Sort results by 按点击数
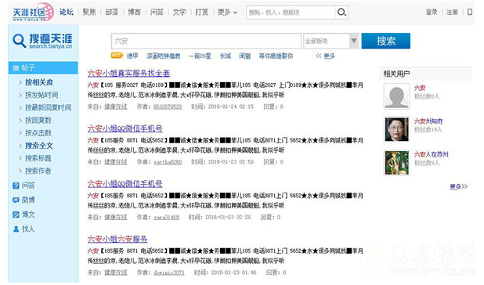 pyautogui.click(x=38, y=133)
